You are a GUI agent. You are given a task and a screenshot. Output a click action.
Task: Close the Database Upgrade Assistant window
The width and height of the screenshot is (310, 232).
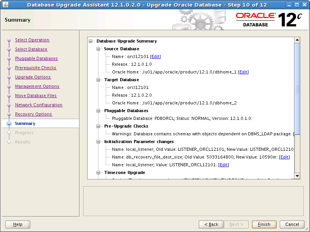point(305,5)
